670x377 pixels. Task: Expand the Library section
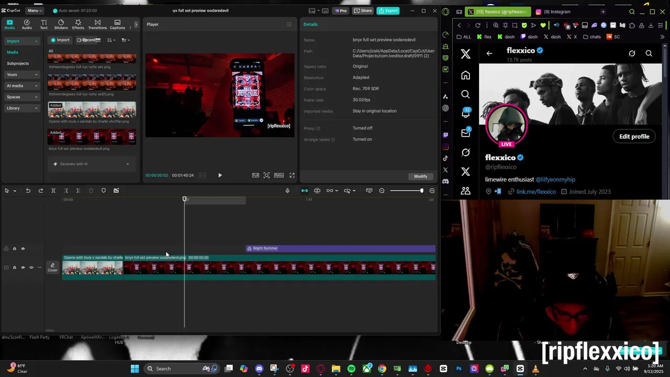pos(21,108)
